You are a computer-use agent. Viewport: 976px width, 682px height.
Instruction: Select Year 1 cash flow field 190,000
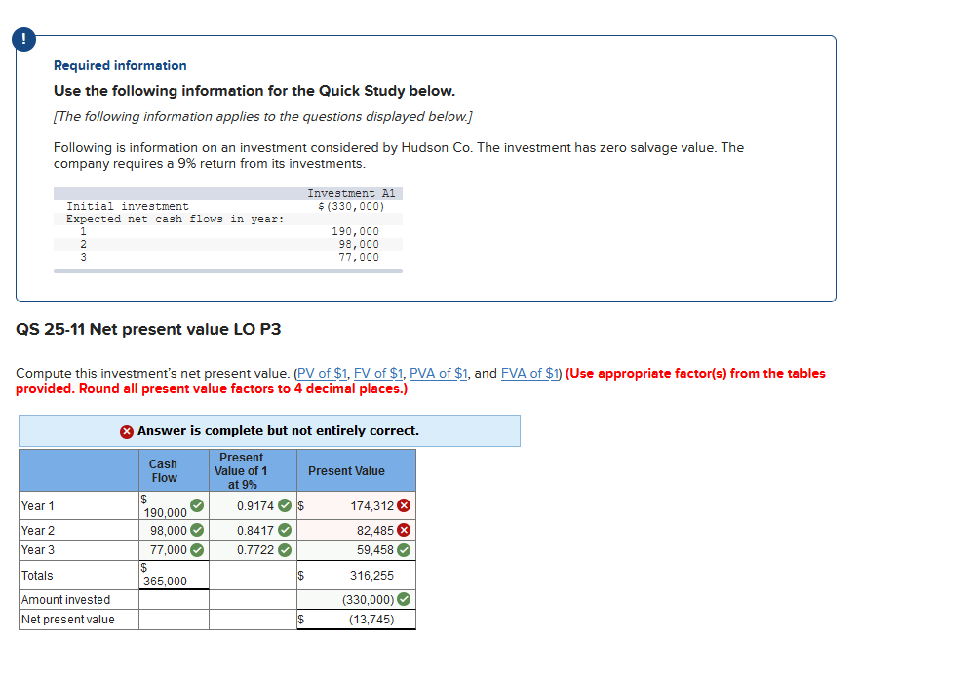pyautogui.click(x=174, y=505)
